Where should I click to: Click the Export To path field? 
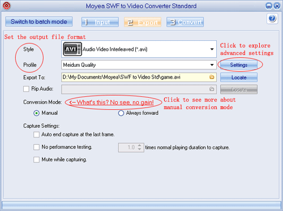(139, 77)
